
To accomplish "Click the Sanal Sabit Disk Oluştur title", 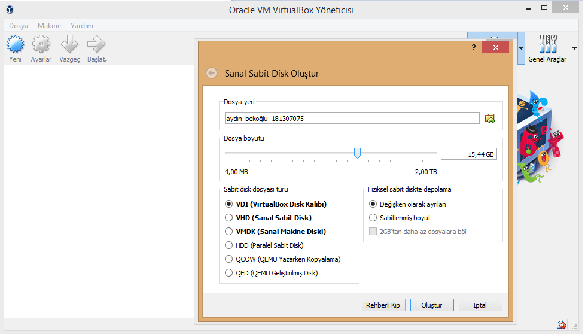I will [x=272, y=74].
